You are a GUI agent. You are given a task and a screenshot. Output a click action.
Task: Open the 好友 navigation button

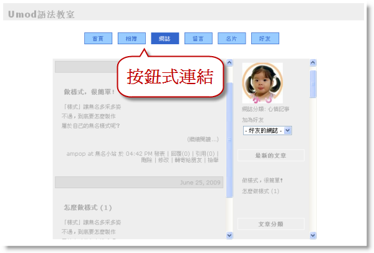[265, 39]
